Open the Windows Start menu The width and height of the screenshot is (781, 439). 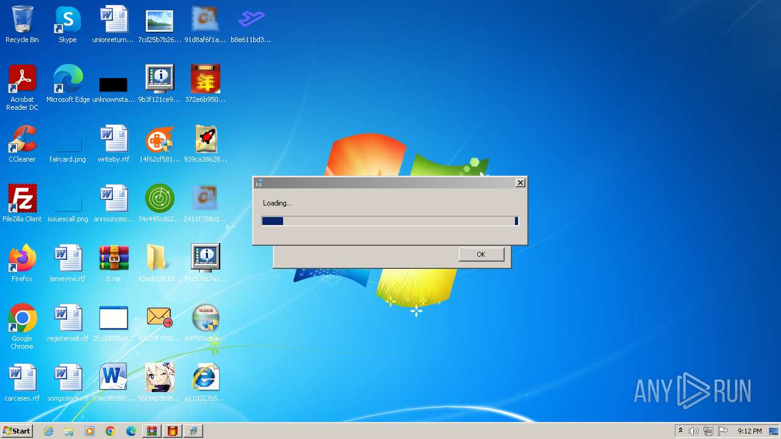pos(16,431)
